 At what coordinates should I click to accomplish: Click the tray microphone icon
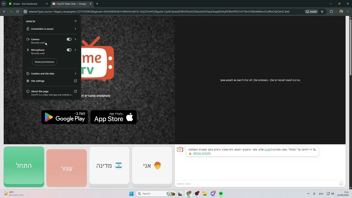tap(314, 194)
